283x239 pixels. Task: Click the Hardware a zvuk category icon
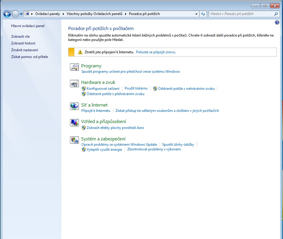point(74,84)
